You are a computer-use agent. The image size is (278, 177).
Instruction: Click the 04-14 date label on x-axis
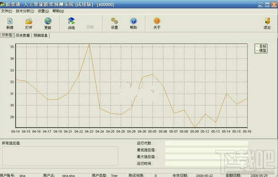point(16,132)
